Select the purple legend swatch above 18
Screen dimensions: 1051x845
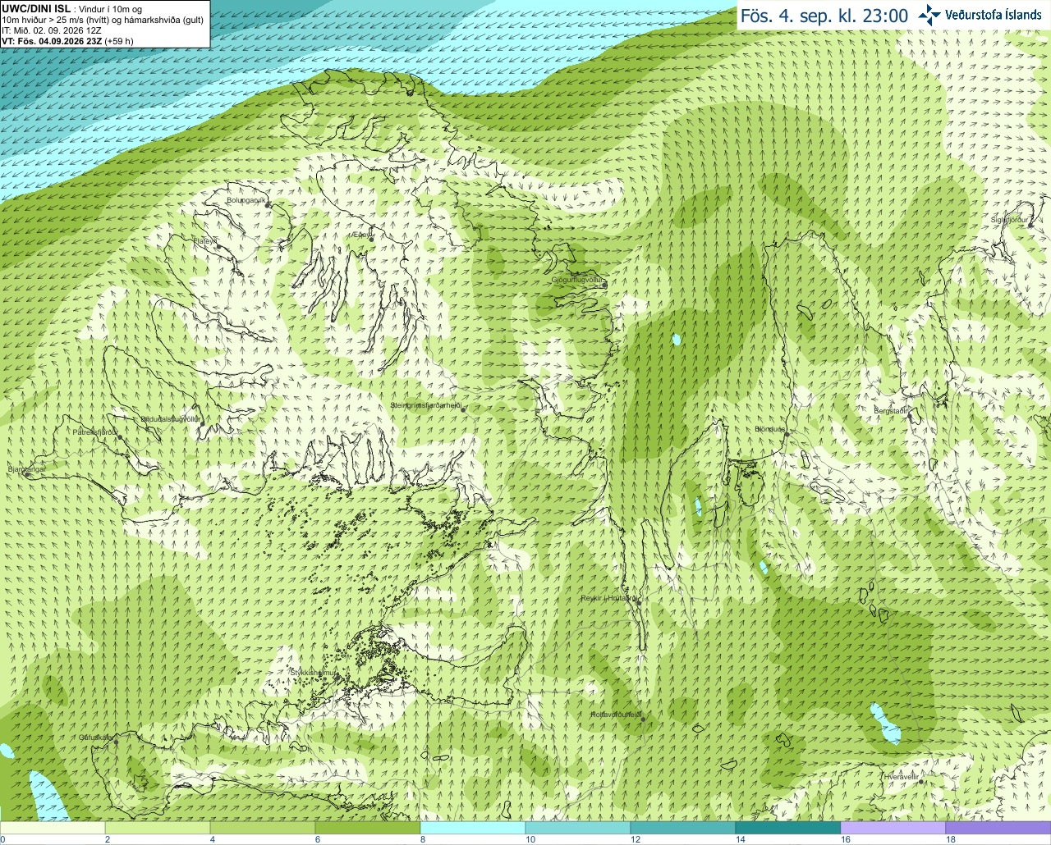click(x=998, y=829)
